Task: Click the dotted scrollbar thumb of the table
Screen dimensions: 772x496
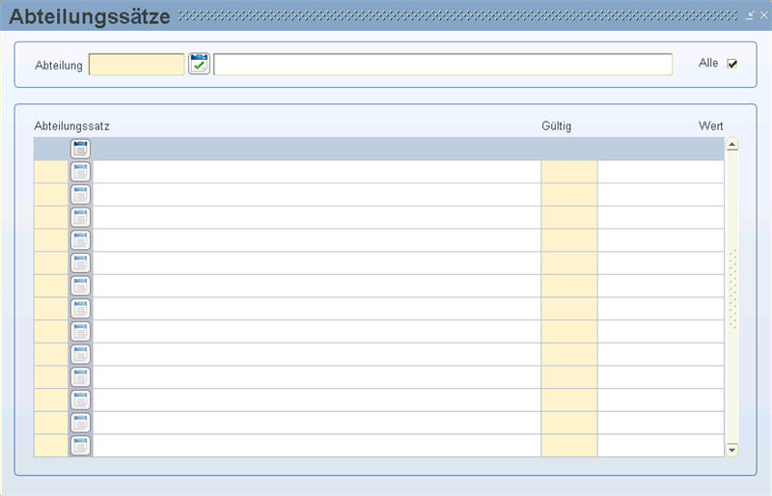Action: (732, 289)
